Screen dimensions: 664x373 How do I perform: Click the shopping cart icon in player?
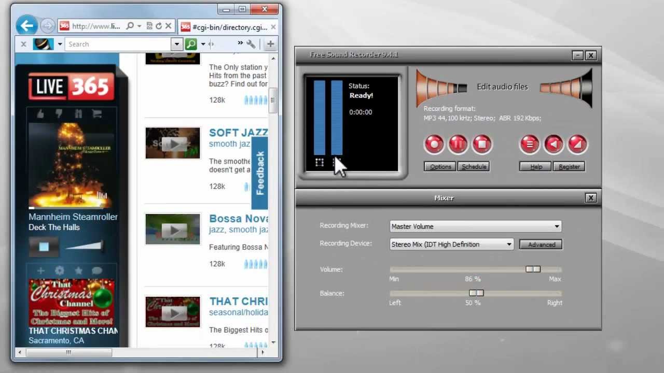pos(96,114)
